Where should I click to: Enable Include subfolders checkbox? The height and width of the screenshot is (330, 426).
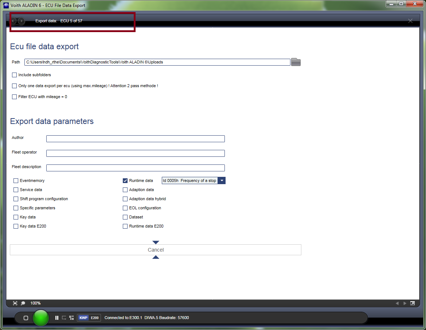pyautogui.click(x=15, y=75)
